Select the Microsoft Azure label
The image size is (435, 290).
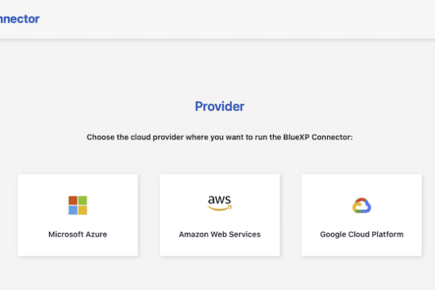pos(77,234)
